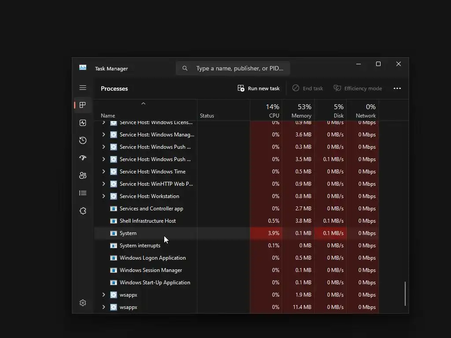Expand Service Host: Windows Manag... row
451x338 pixels.
pos(104,135)
